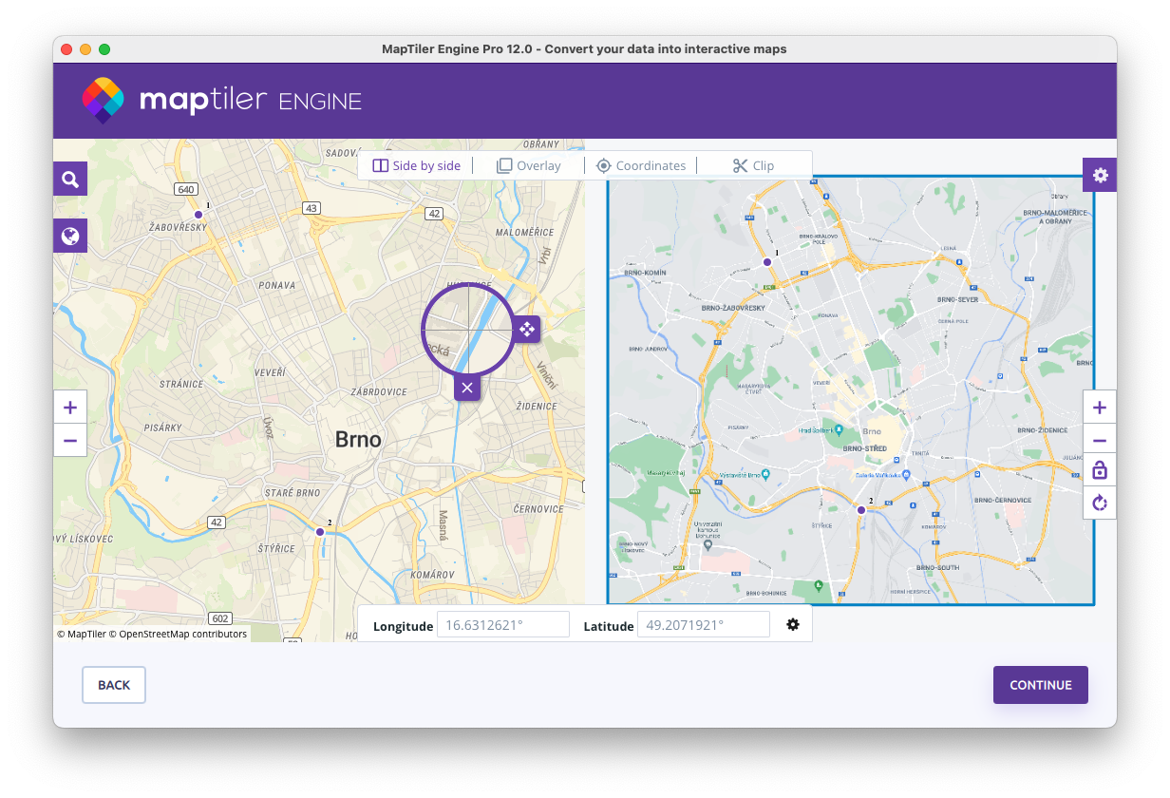Select the Side by side view

[417, 165]
